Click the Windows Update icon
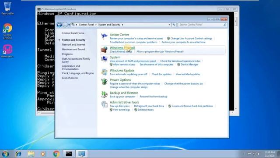280x158 pixels. tap(104, 72)
